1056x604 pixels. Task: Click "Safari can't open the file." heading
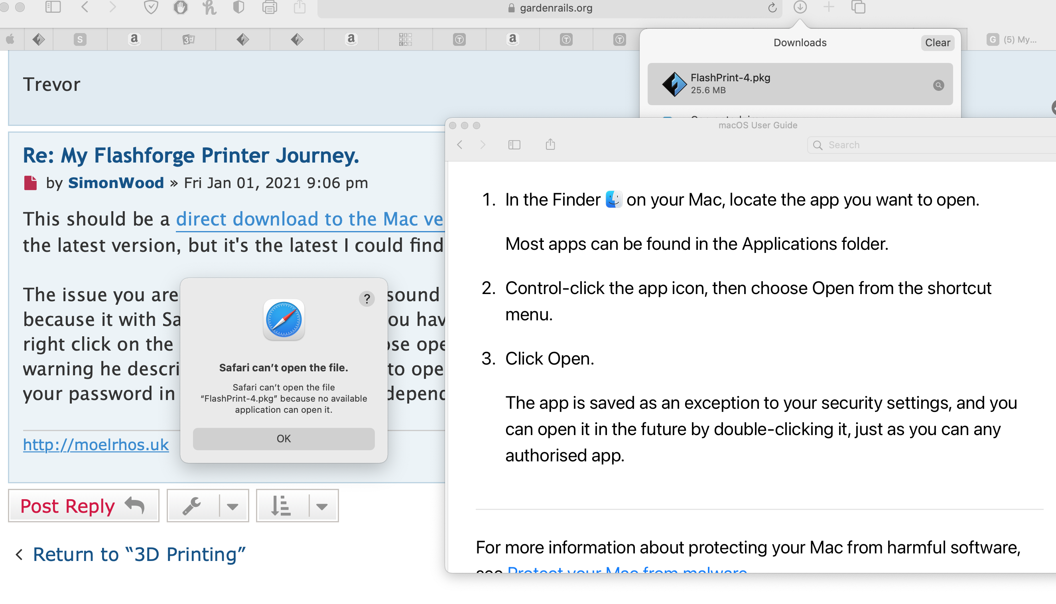[x=284, y=368]
